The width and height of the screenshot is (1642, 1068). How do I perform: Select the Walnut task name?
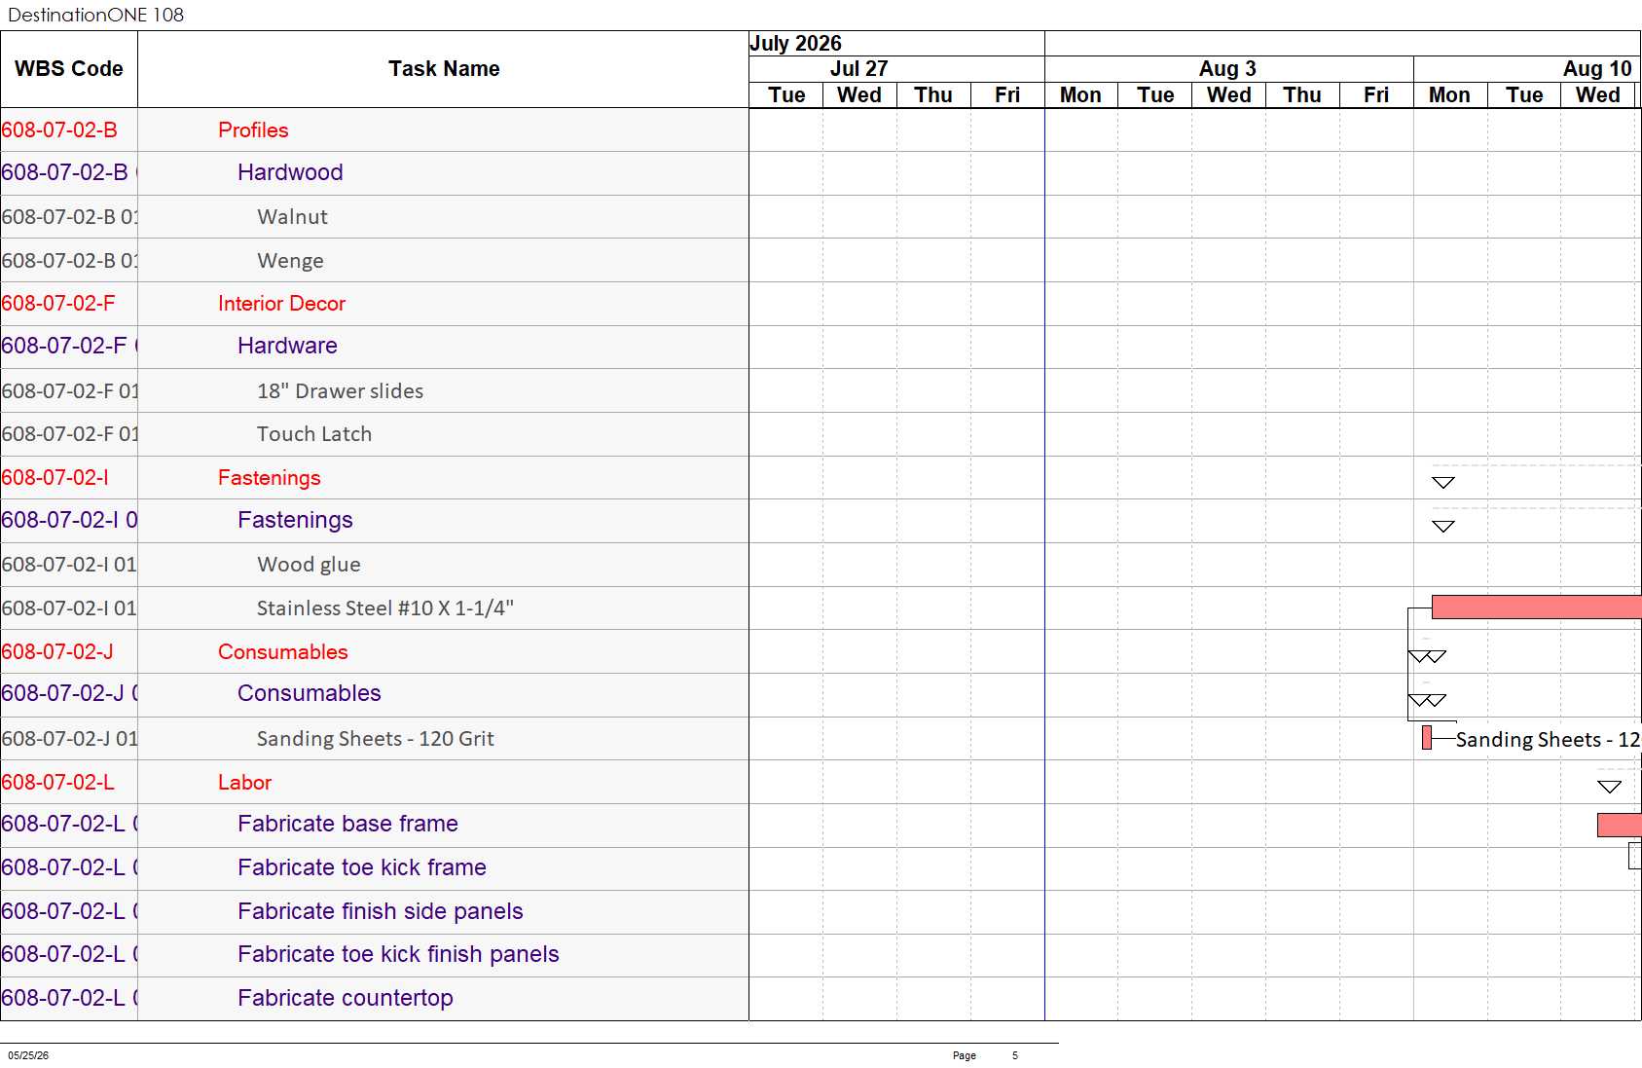(292, 217)
